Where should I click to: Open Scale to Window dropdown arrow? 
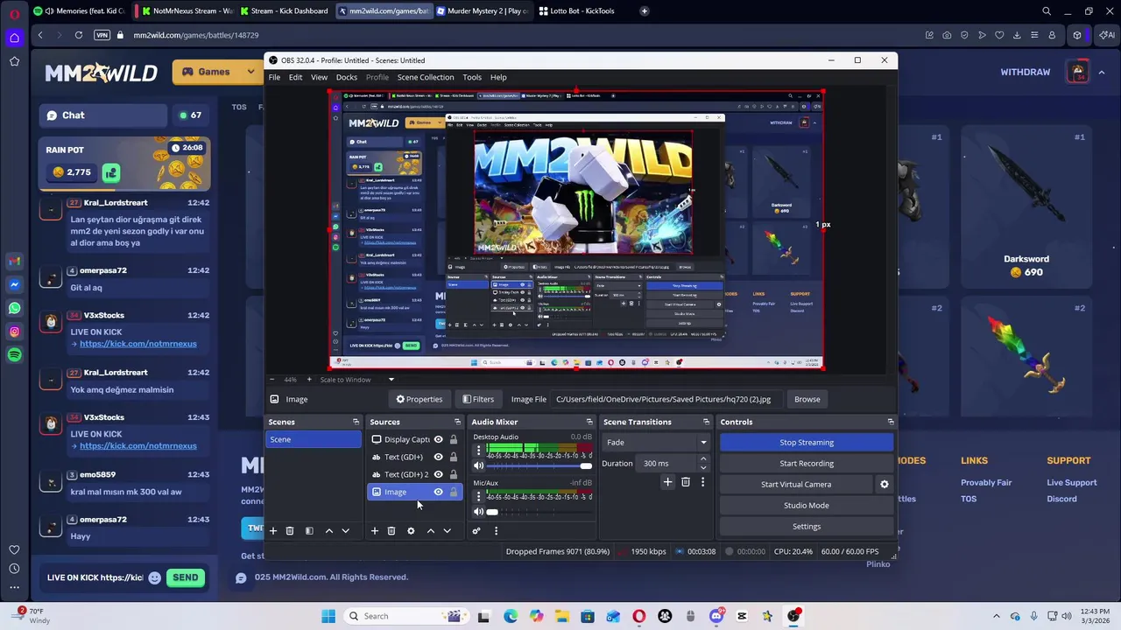pos(391,380)
